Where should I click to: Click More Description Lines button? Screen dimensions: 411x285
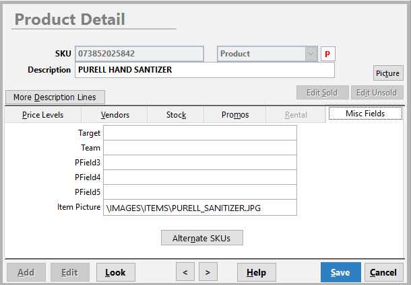click(x=55, y=97)
